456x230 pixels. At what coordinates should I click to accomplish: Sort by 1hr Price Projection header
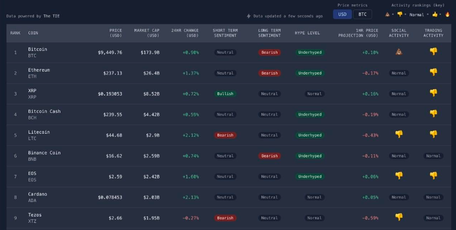click(358, 33)
